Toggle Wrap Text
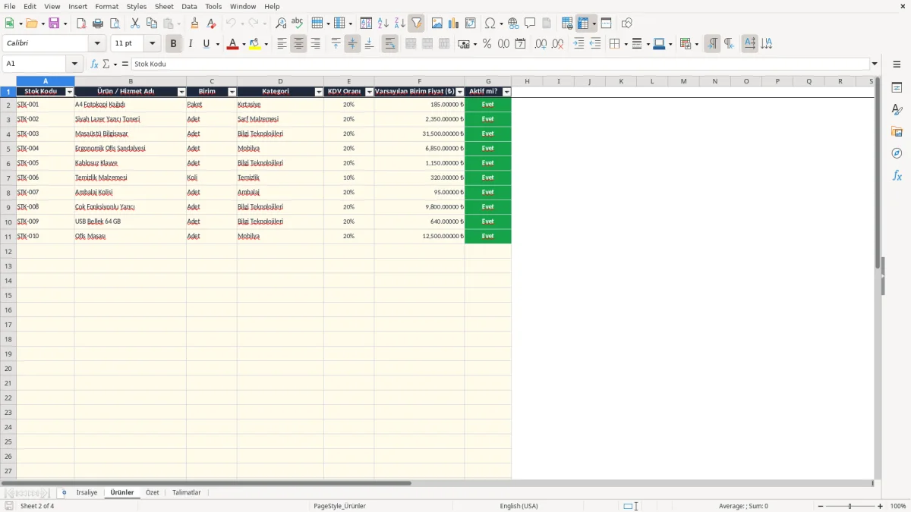 click(x=389, y=44)
